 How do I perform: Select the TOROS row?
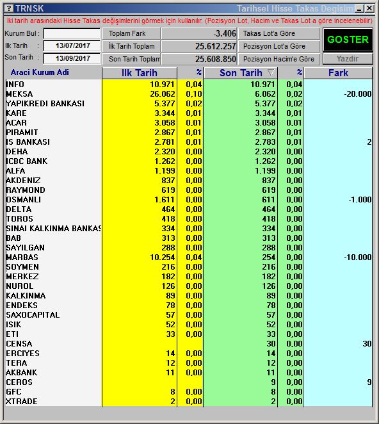(189, 219)
